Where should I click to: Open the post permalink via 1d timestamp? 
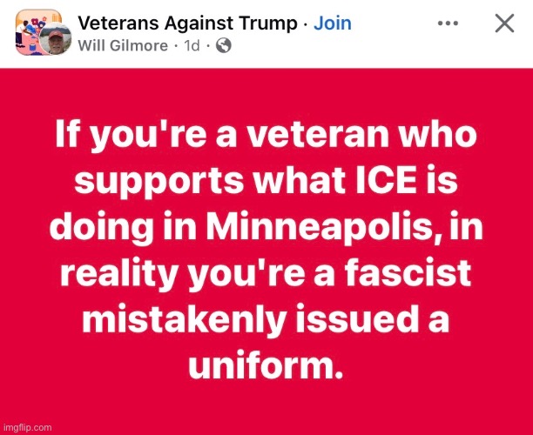pyautogui.click(x=192, y=45)
